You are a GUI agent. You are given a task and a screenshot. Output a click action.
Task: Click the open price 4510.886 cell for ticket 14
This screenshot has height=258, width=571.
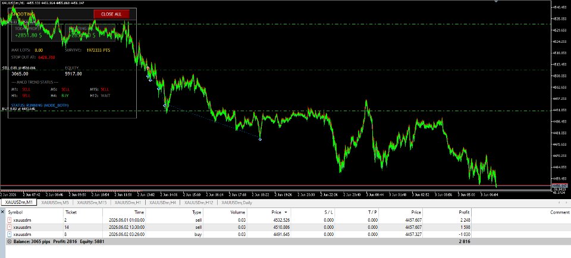281,228
